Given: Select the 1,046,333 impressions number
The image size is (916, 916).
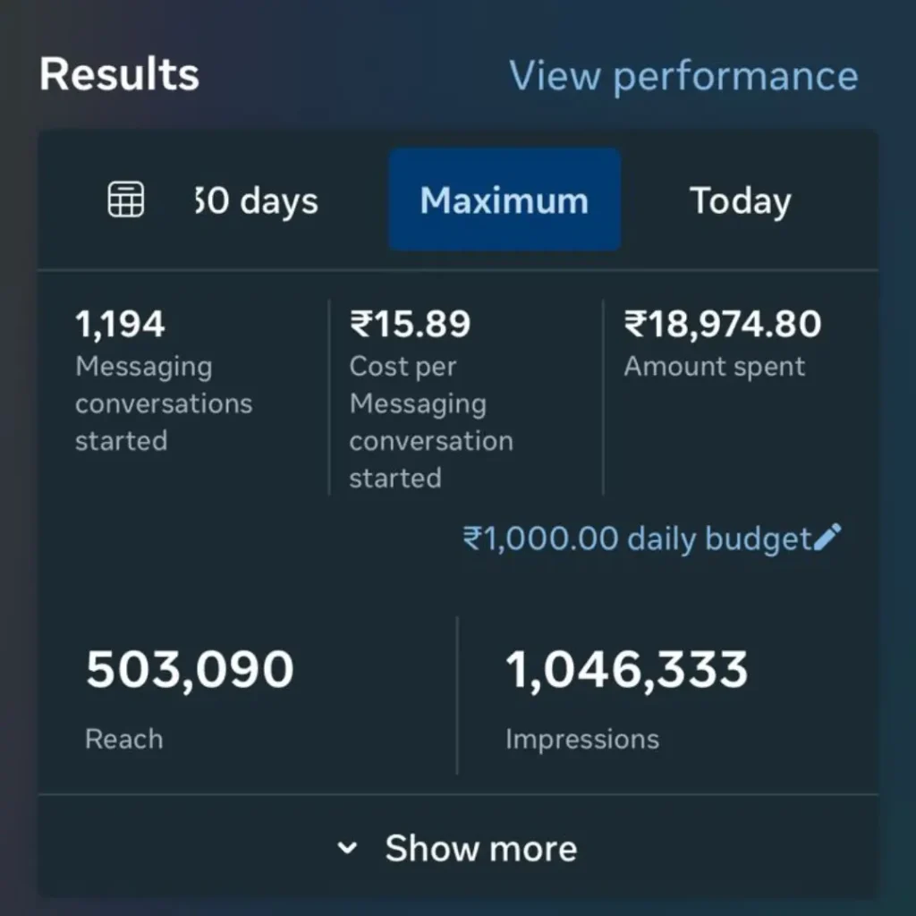Looking at the screenshot, I should tap(627, 669).
